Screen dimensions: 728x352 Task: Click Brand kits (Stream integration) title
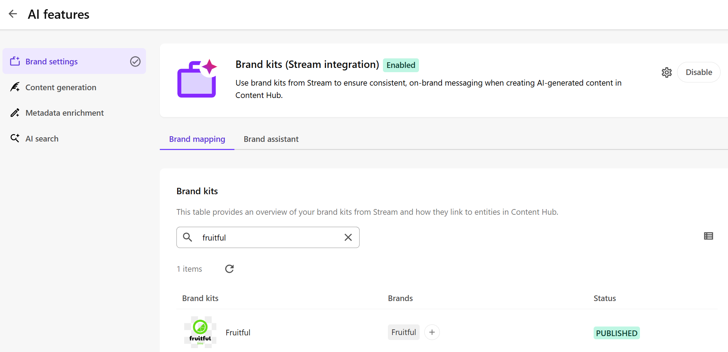[307, 64]
